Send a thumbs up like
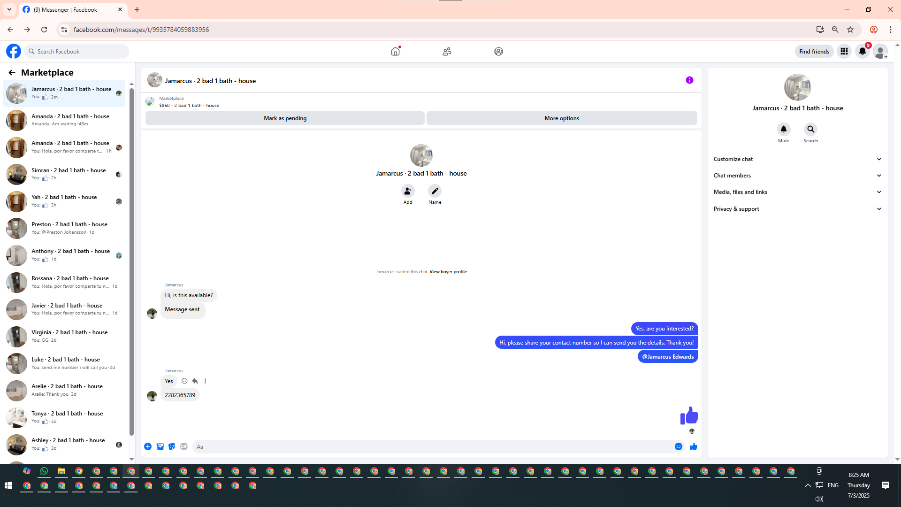The image size is (901, 507). 694,446
